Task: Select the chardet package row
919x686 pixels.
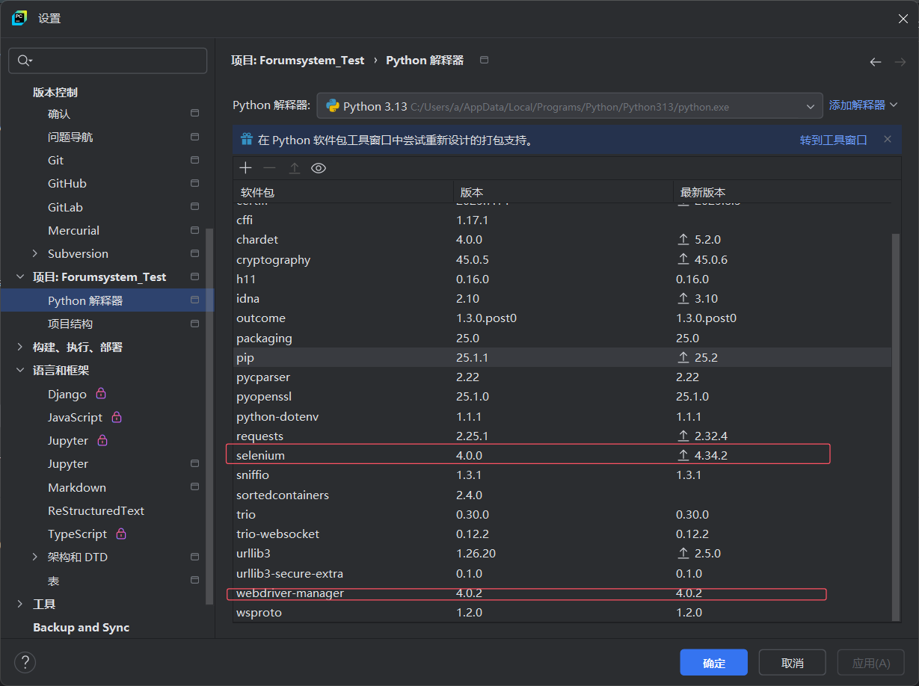Action: (x=562, y=240)
